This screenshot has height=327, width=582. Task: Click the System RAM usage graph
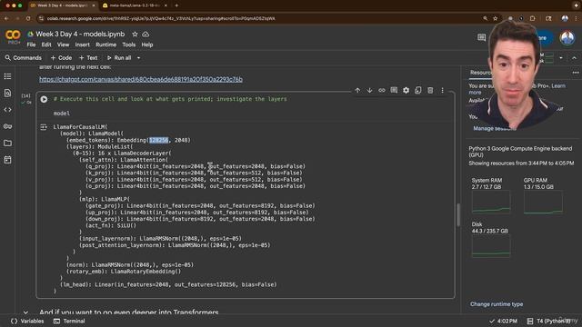click(x=491, y=202)
